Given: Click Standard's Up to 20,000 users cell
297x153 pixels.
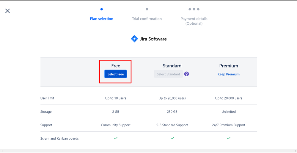Looking at the screenshot, I should 172,98.
